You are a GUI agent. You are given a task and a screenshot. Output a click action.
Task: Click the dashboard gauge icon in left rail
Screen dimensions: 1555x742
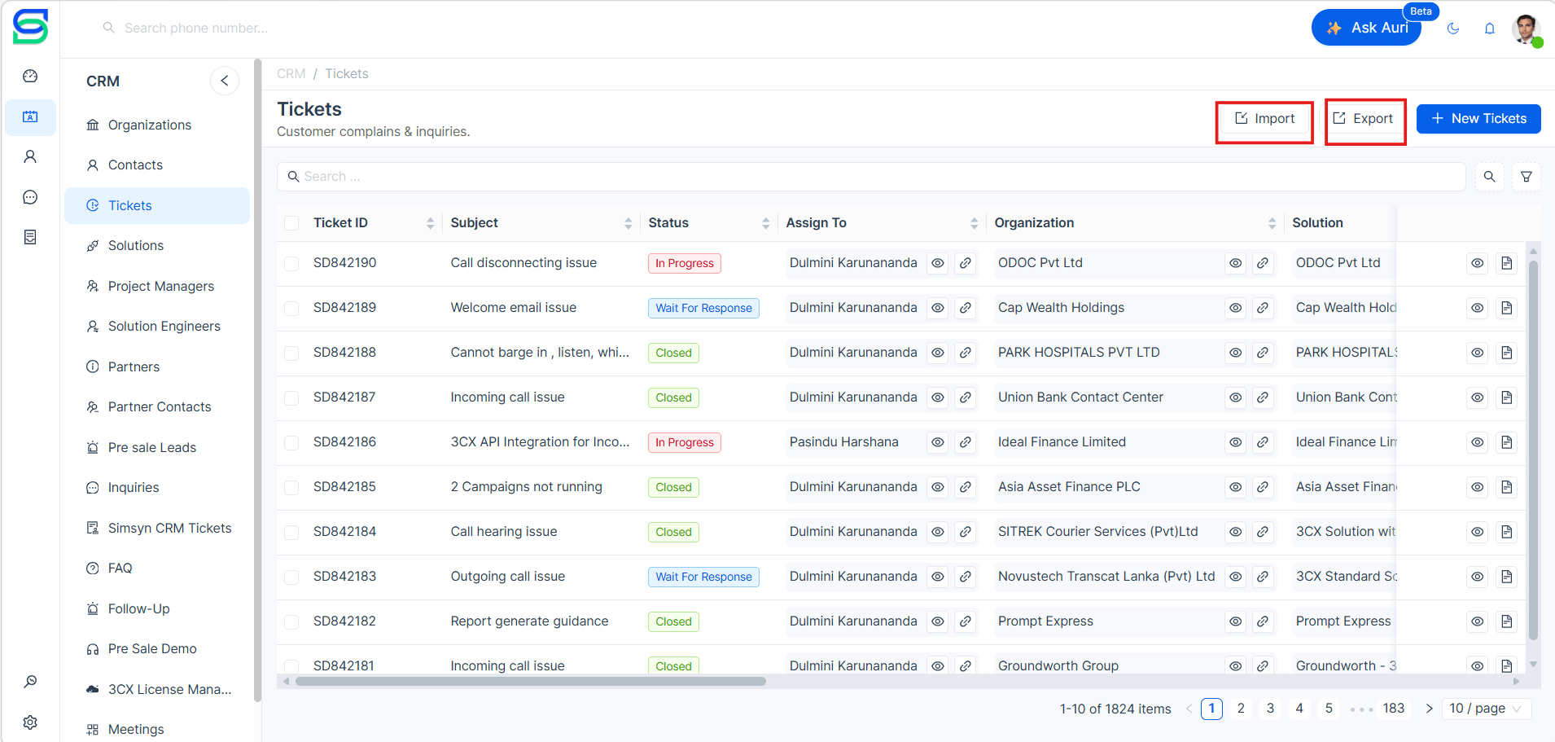pos(30,77)
